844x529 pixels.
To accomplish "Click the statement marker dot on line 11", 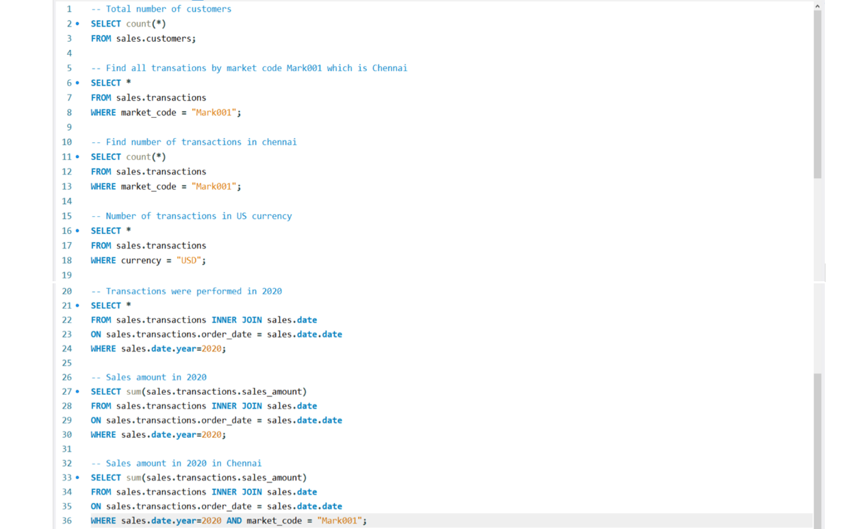I will tap(77, 157).
